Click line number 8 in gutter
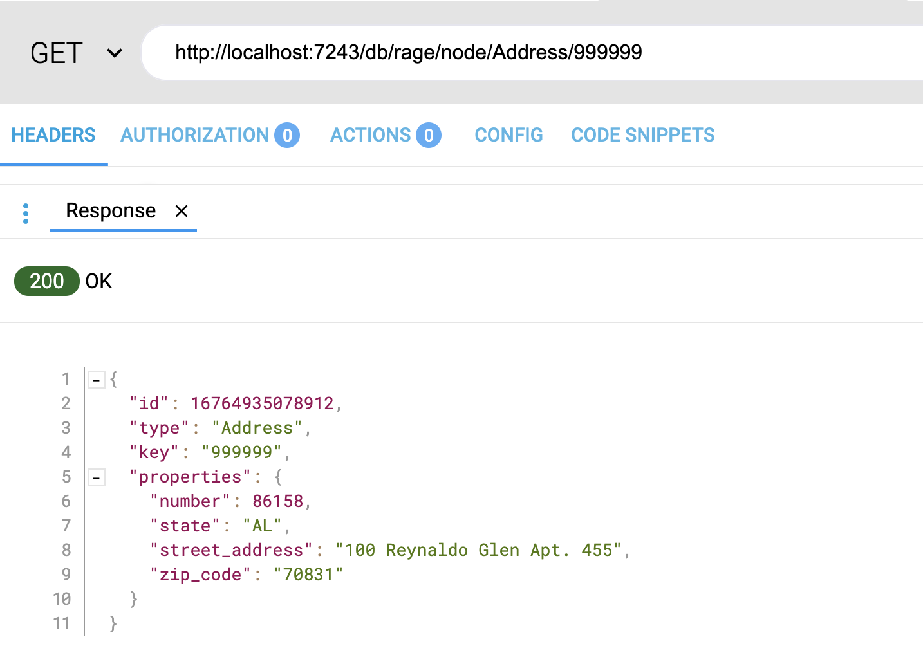The image size is (923, 646). point(66,550)
